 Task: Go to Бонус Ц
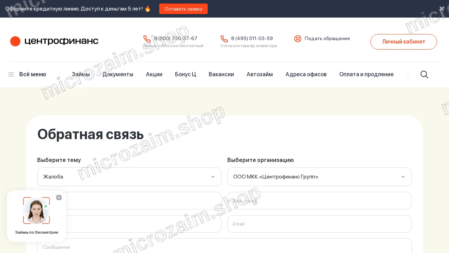[x=186, y=74]
